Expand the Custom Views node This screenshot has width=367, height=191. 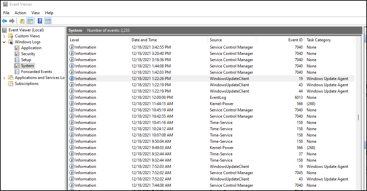pos(4,36)
